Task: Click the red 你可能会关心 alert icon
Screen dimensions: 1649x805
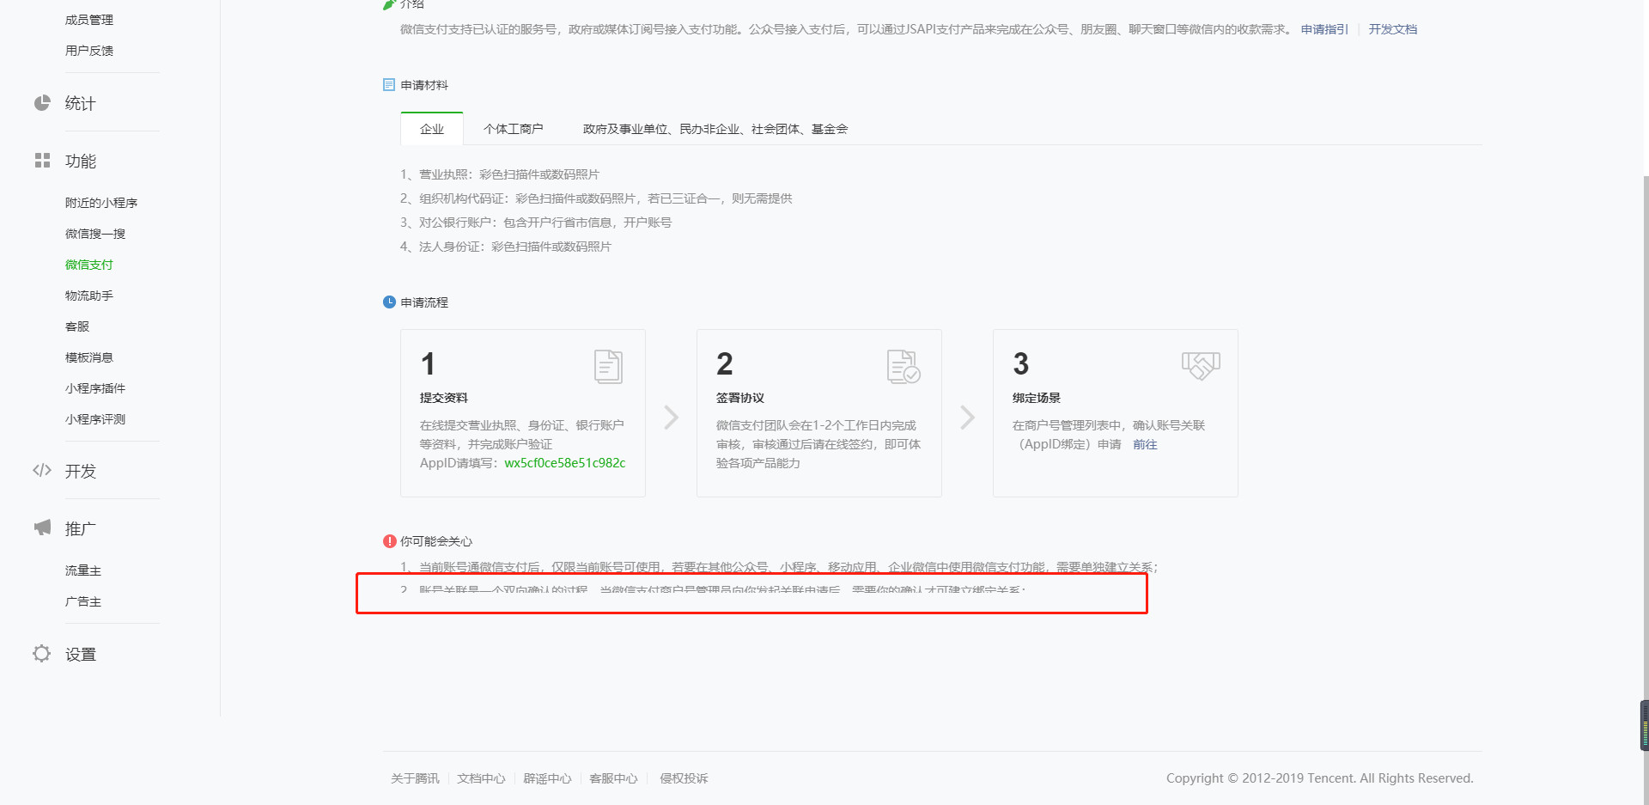Action: [x=389, y=541]
